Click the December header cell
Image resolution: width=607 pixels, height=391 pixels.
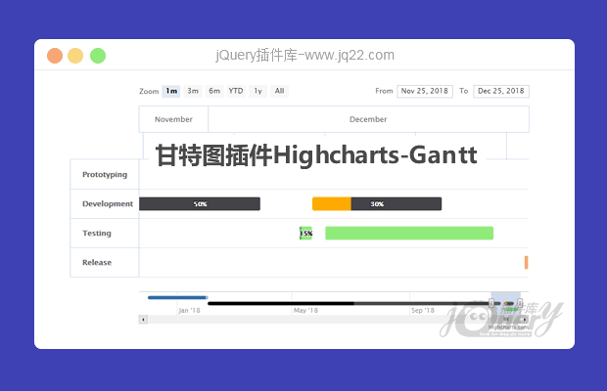[368, 119]
